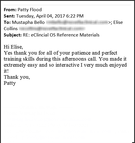The image size is (135, 143).
Task: Click the closing Thank you, line
Action: [x=17, y=77]
